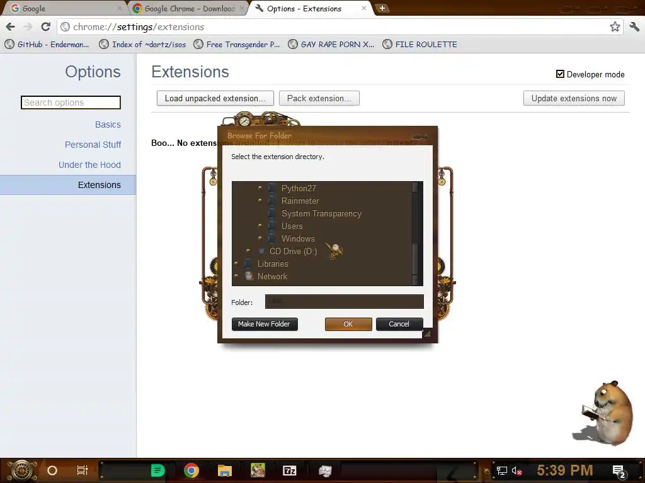
Task: Open the Index of ~dartz/isos bookmark
Action: pyautogui.click(x=143, y=45)
